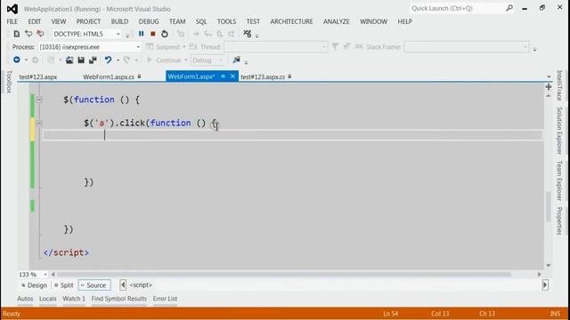Switch to the test#123.aspx.cs tab

tap(263, 76)
